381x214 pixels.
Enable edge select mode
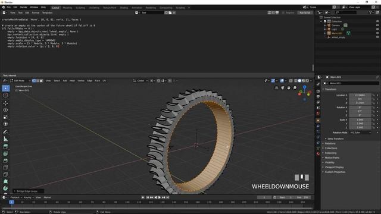point(38,81)
